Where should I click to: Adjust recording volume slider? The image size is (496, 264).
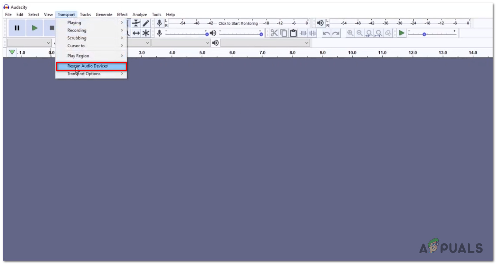tap(186, 33)
